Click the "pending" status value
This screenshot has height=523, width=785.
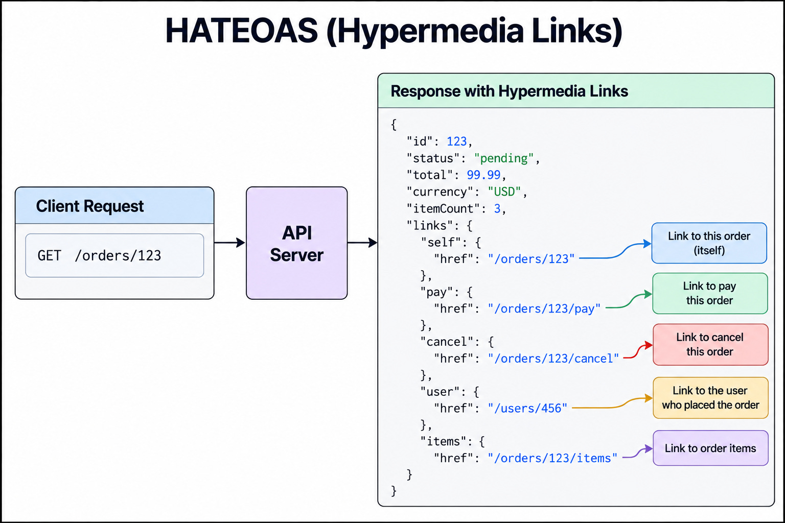click(504, 158)
